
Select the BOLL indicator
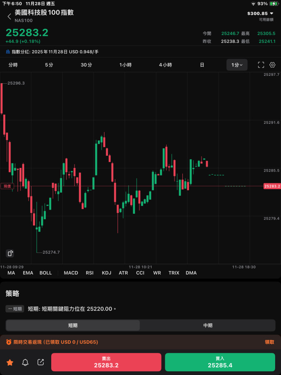point(46,273)
